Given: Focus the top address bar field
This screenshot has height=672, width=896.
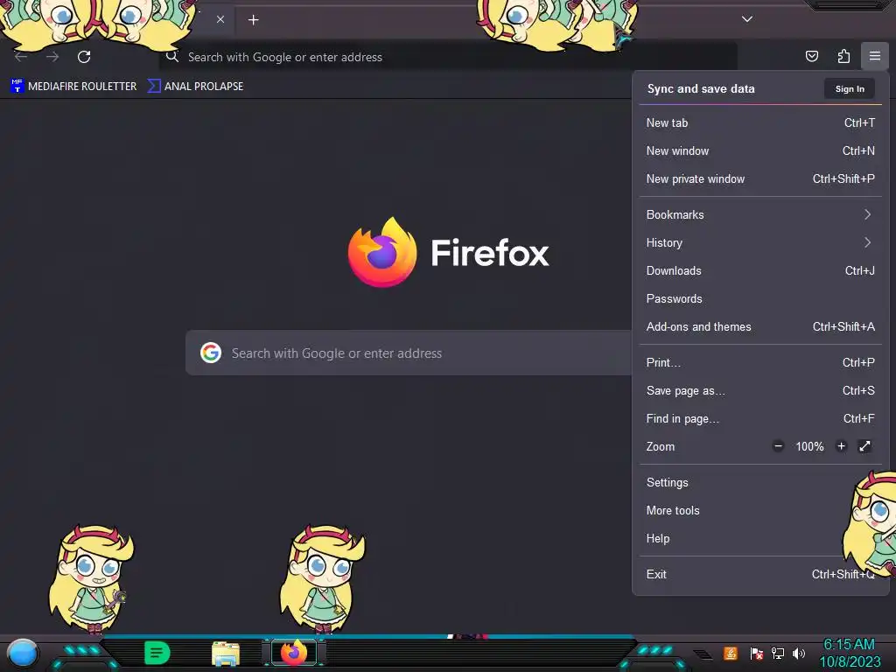Looking at the screenshot, I should [x=448, y=57].
